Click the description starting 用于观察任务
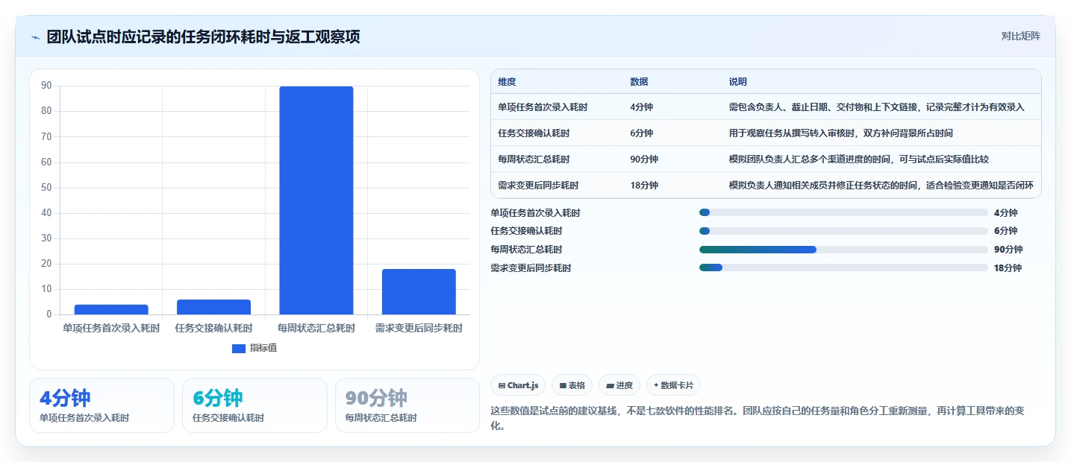This screenshot has height=462, width=1071. [840, 133]
